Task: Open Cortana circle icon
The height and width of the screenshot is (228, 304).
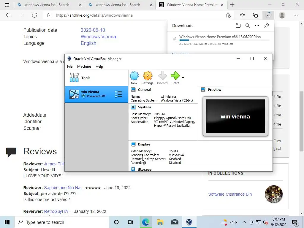Action: tap(116, 222)
